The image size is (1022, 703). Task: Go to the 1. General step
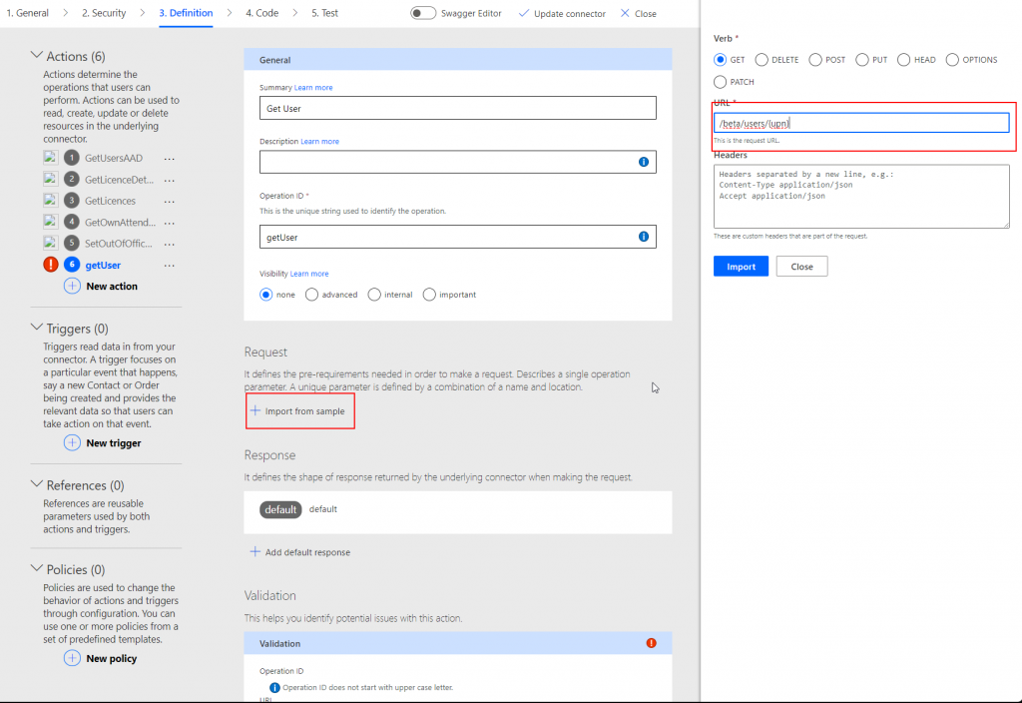tap(27, 13)
